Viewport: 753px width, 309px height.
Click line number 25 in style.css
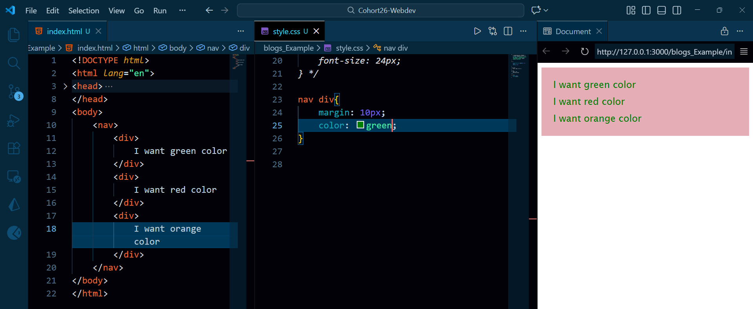pyautogui.click(x=277, y=125)
